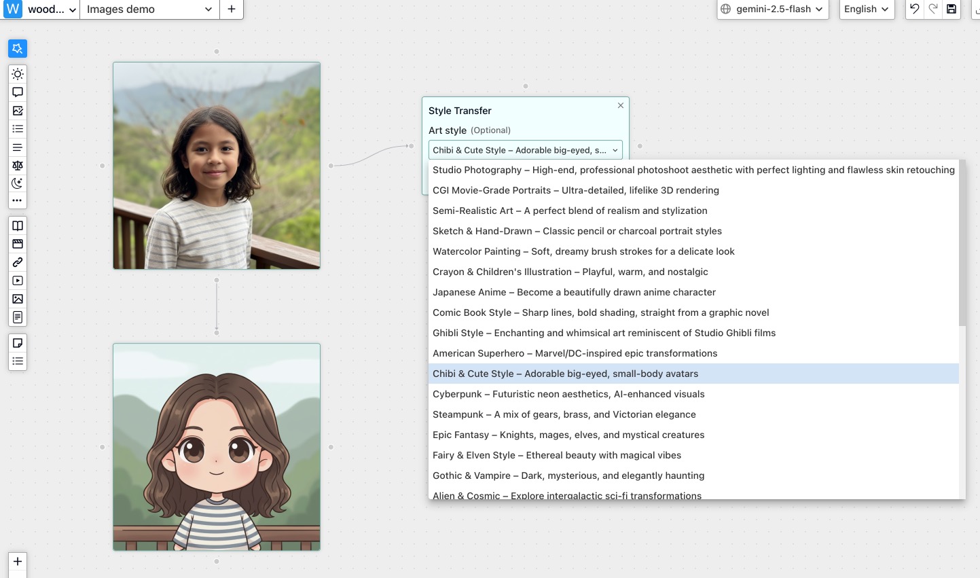
Task: Click the undo icon
Action: pos(914,9)
